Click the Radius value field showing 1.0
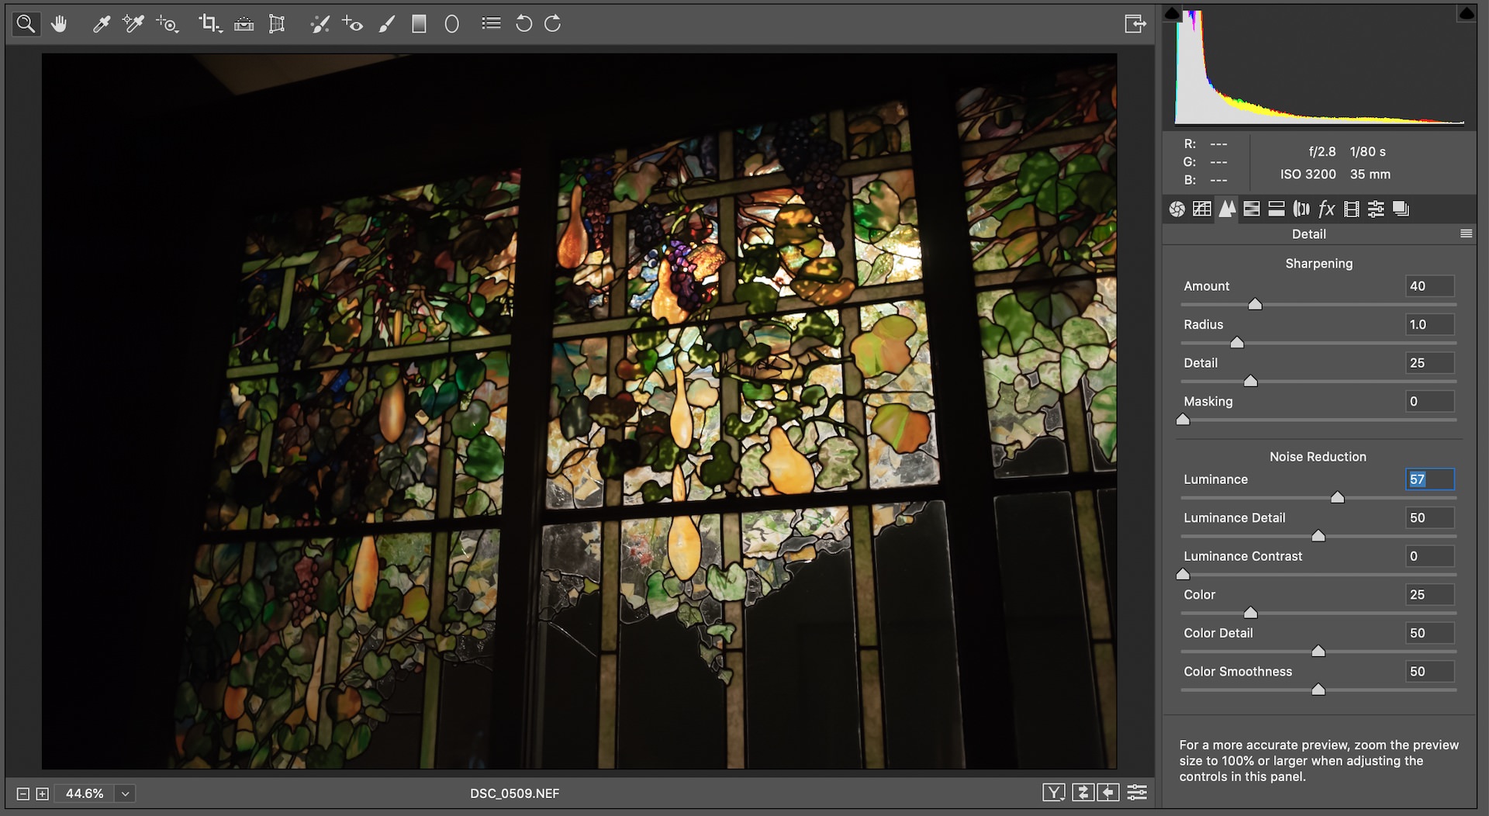The image size is (1489, 816). (x=1429, y=324)
